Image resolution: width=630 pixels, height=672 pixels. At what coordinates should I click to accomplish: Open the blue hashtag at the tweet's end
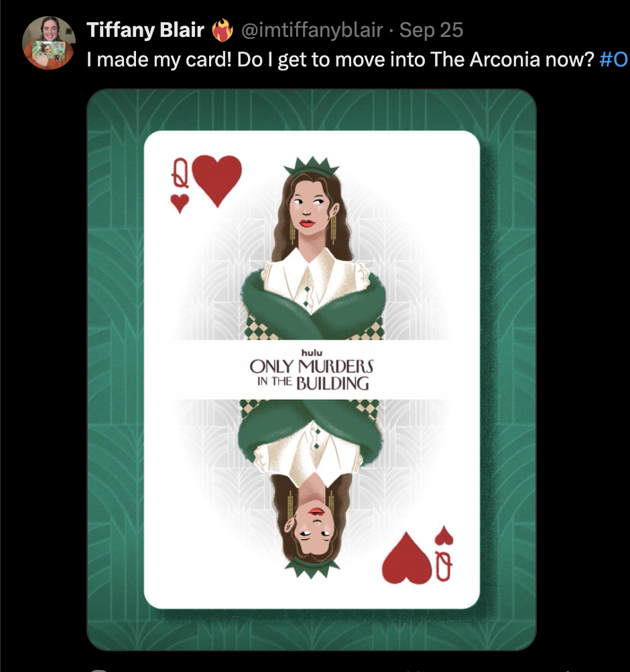614,60
